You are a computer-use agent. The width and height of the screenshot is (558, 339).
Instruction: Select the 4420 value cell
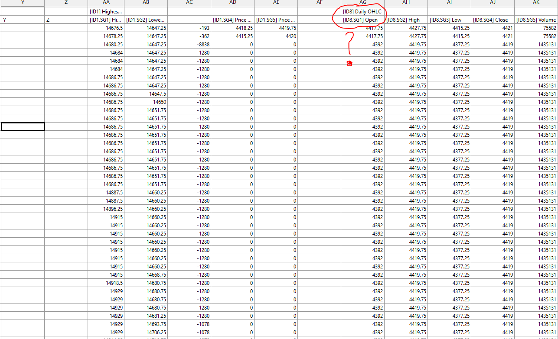click(276, 36)
